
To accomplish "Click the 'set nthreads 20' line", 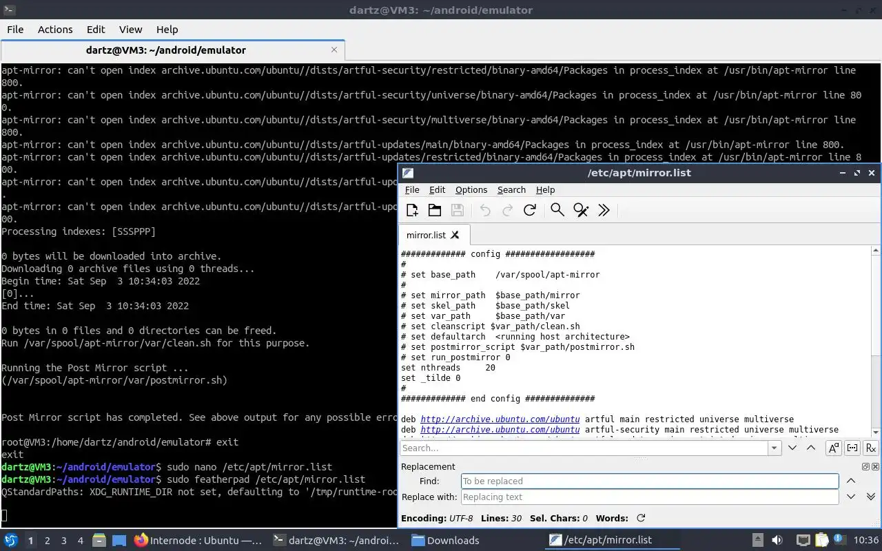I will (448, 367).
